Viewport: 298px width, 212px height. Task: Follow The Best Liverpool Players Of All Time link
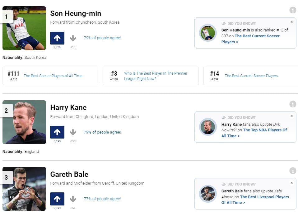pyautogui.click(x=255, y=200)
